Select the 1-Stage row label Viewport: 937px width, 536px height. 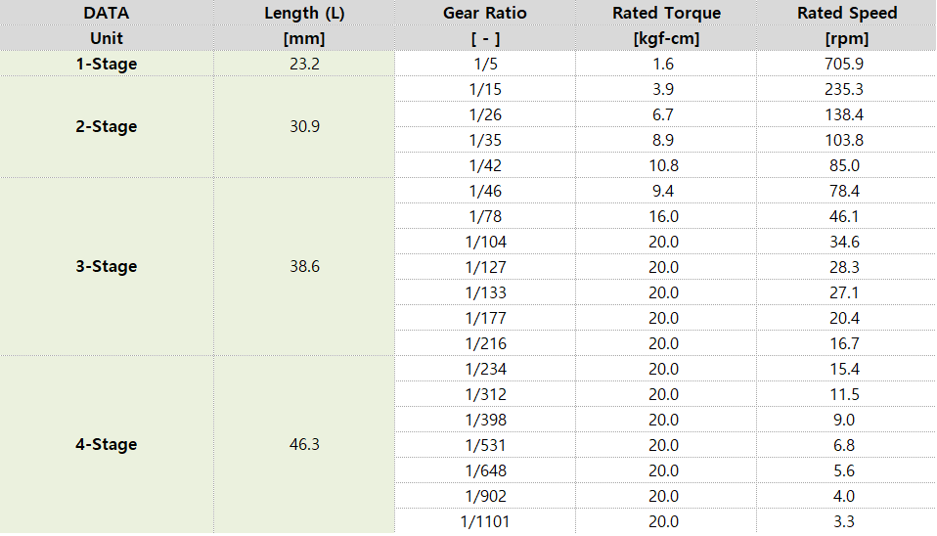tap(107, 64)
